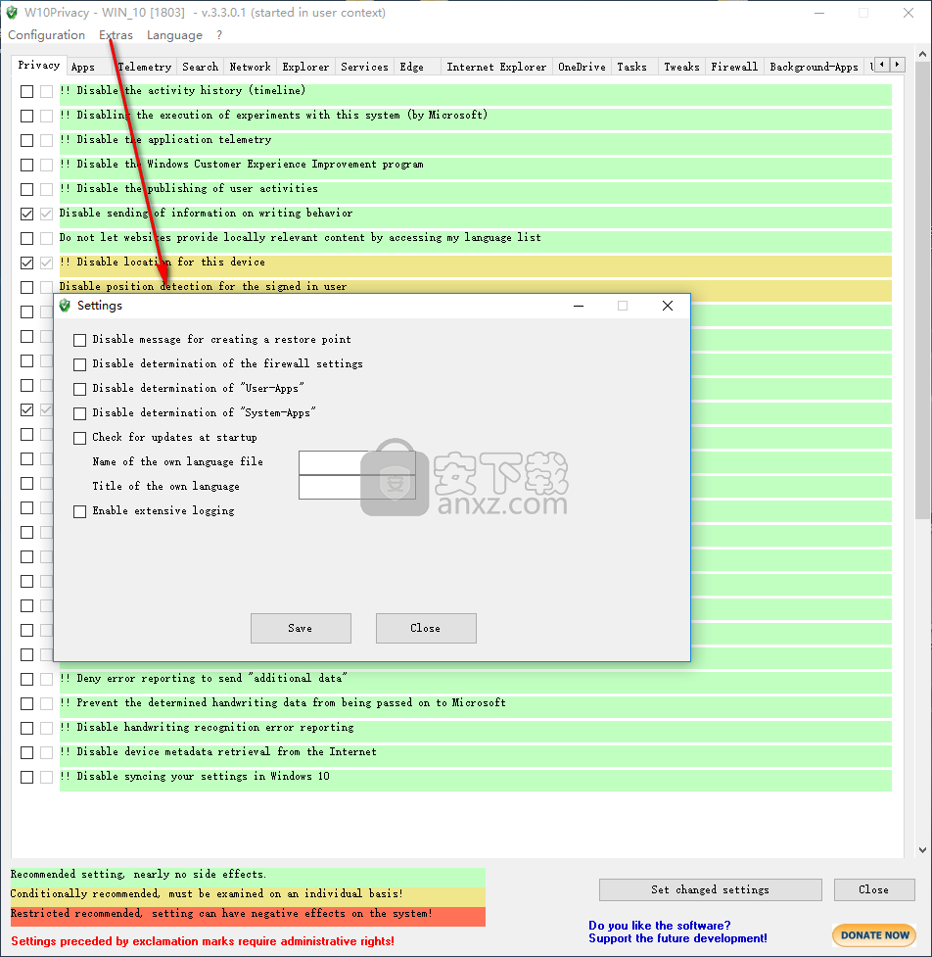Image resolution: width=932 pixels, height=957 pixels.
Task: Click Save in the Settings dialog
Action: pyautogui.click(x=301, y=628)
